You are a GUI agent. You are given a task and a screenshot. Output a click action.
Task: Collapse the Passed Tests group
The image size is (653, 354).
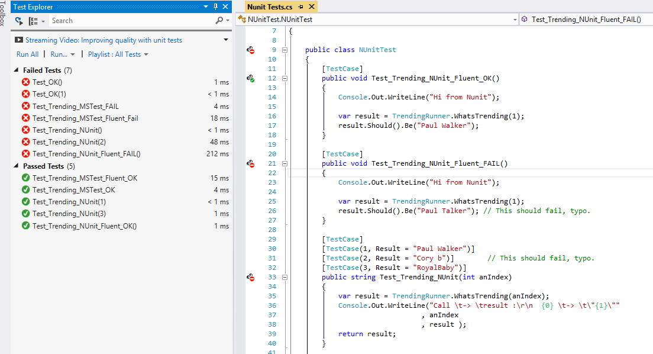16,166
